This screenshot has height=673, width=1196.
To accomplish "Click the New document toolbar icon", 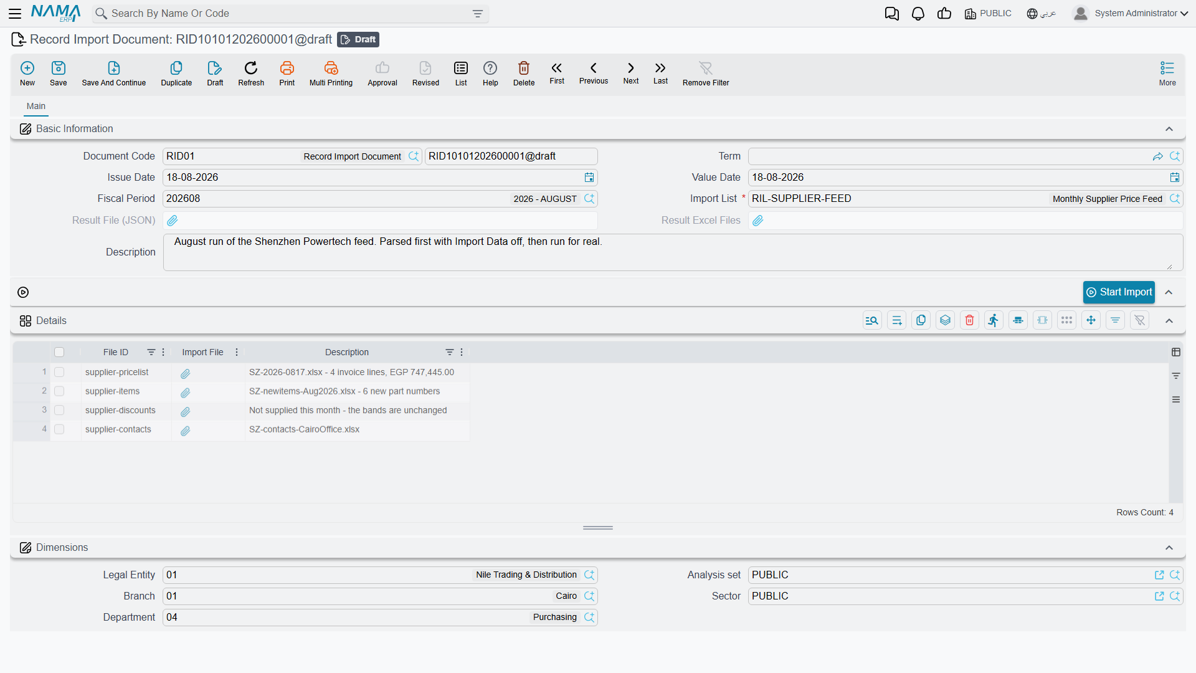I will (x=27, y=74).
